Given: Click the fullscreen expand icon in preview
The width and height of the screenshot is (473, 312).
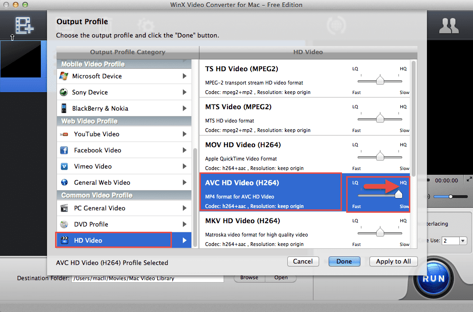Looking at the screenshot, I should click(x=469, y=179).
